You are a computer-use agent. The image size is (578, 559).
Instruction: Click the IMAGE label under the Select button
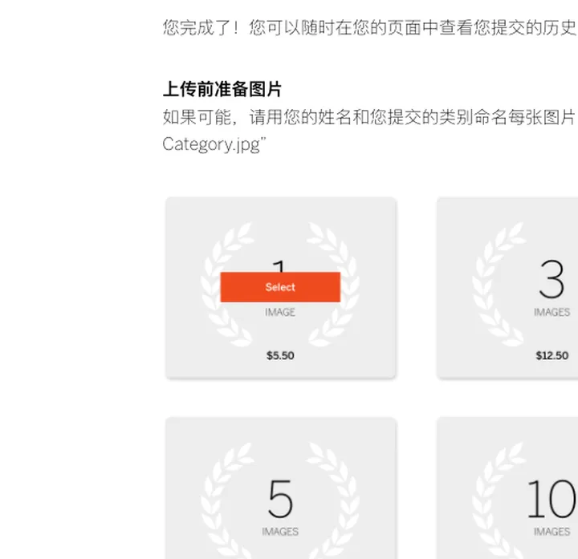[280, 312]
